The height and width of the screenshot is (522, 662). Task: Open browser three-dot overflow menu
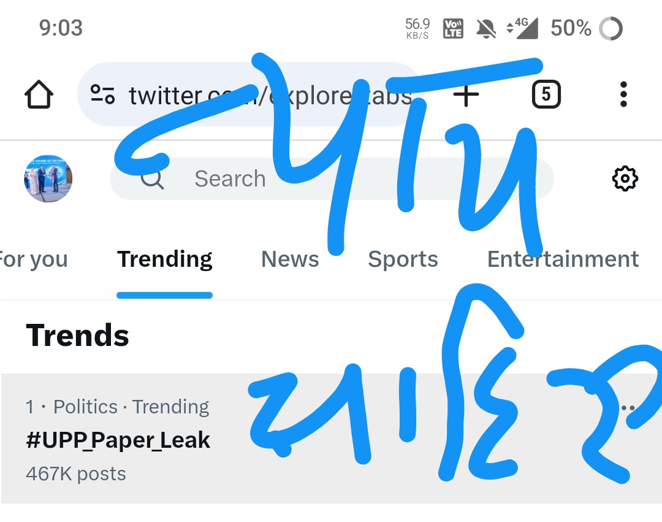[623, 94]
